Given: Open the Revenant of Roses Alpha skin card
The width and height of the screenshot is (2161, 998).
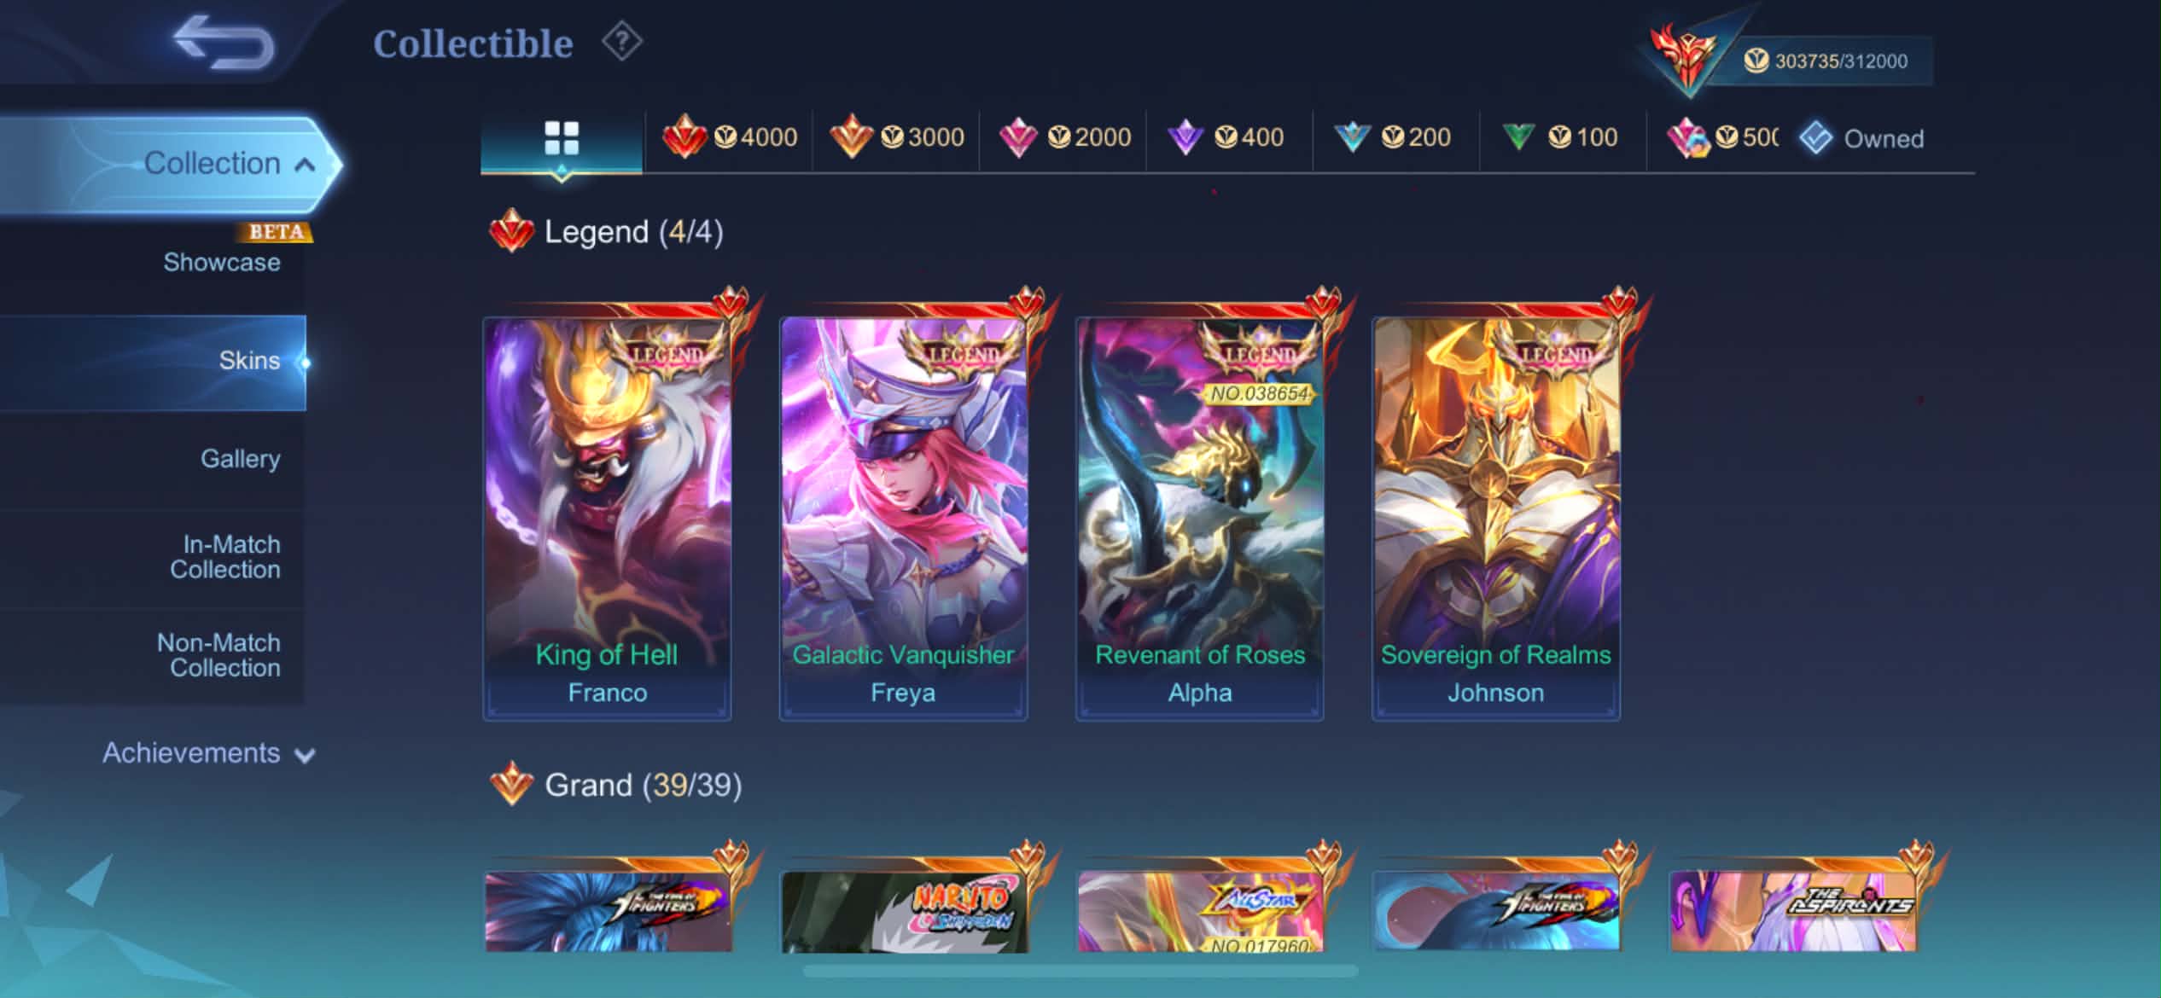Looking at the screenshot, I should pyautogui.click(x=1199, y=519).
